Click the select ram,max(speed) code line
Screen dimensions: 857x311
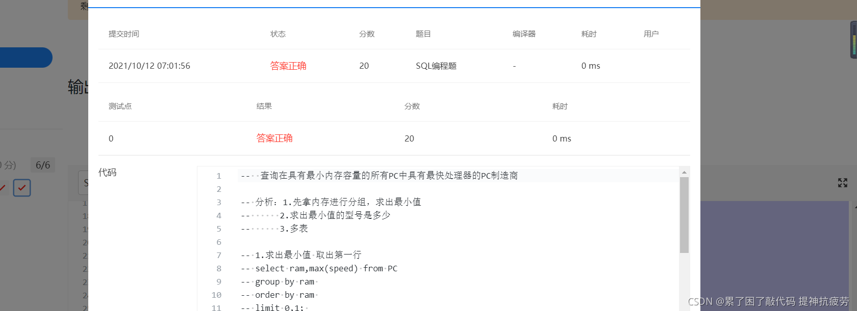pyautogui.click(x=319, y=268)
